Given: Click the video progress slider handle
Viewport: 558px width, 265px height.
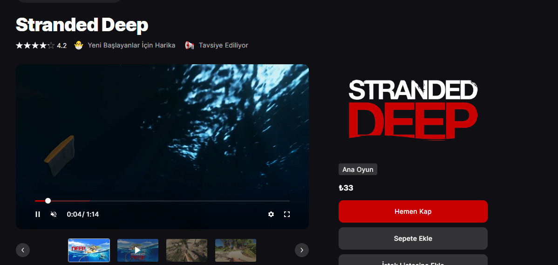Looking at the screenshot, I should (48, 201).
